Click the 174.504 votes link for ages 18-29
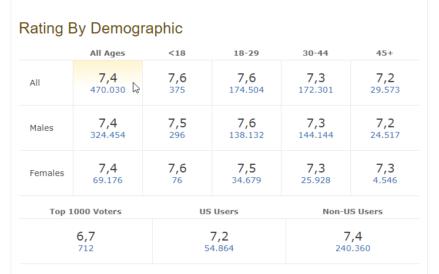Viewport: 439px width, 274px height. pyautogui.click(x=246, y=90)
